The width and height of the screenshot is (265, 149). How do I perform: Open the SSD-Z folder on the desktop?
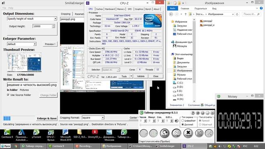[x=79, y=134]
